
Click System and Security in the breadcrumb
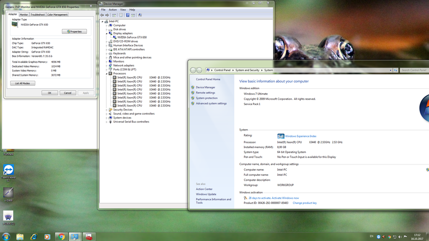247,70
